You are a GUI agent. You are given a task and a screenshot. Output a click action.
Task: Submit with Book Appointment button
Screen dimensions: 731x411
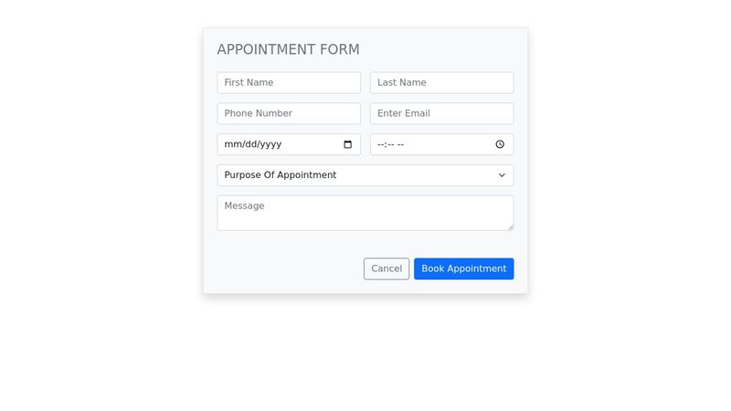click(463, 269)
